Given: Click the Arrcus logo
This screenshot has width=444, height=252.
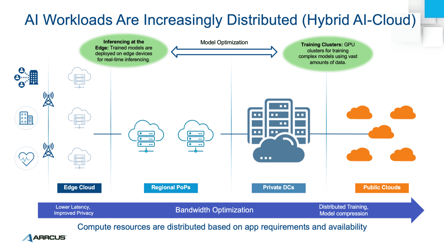Looking at the screenshot, I should pos(44,238).
